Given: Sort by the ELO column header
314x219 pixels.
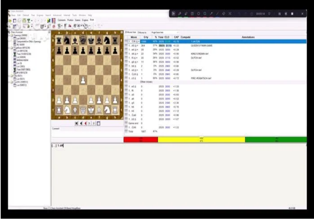Looking at the screenshot, I should 167,37.
